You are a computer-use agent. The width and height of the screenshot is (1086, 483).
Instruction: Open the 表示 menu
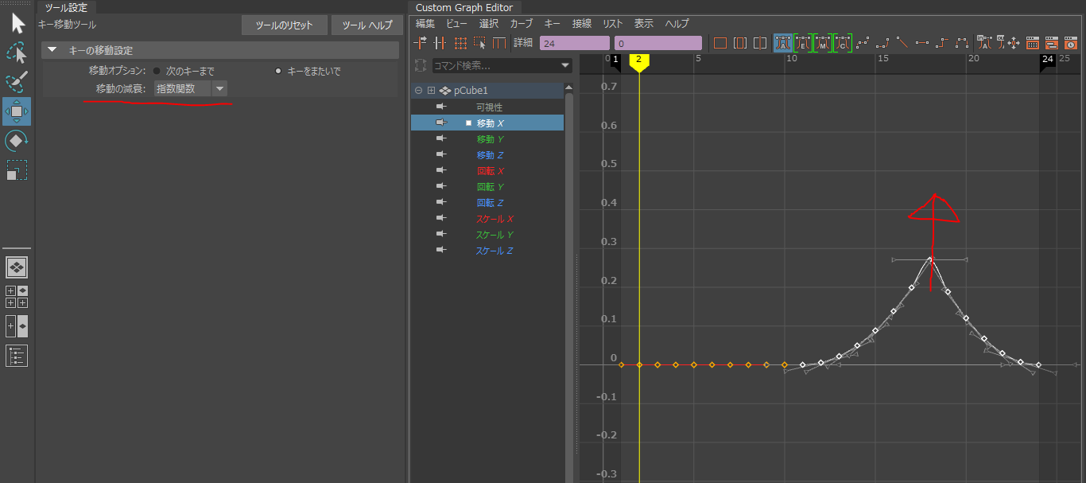(x=644, y=23)
